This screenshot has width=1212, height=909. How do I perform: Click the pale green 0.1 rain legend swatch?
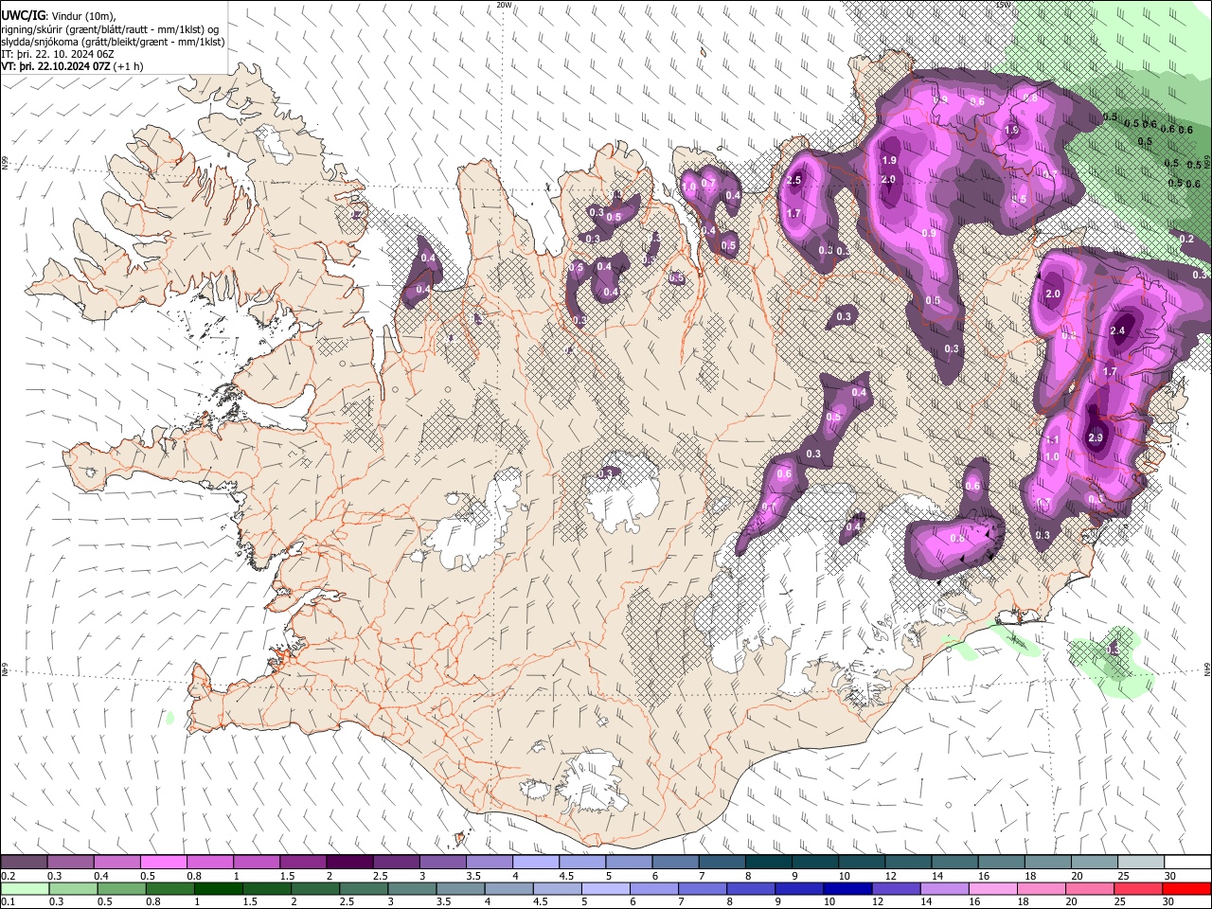[26, 888]
